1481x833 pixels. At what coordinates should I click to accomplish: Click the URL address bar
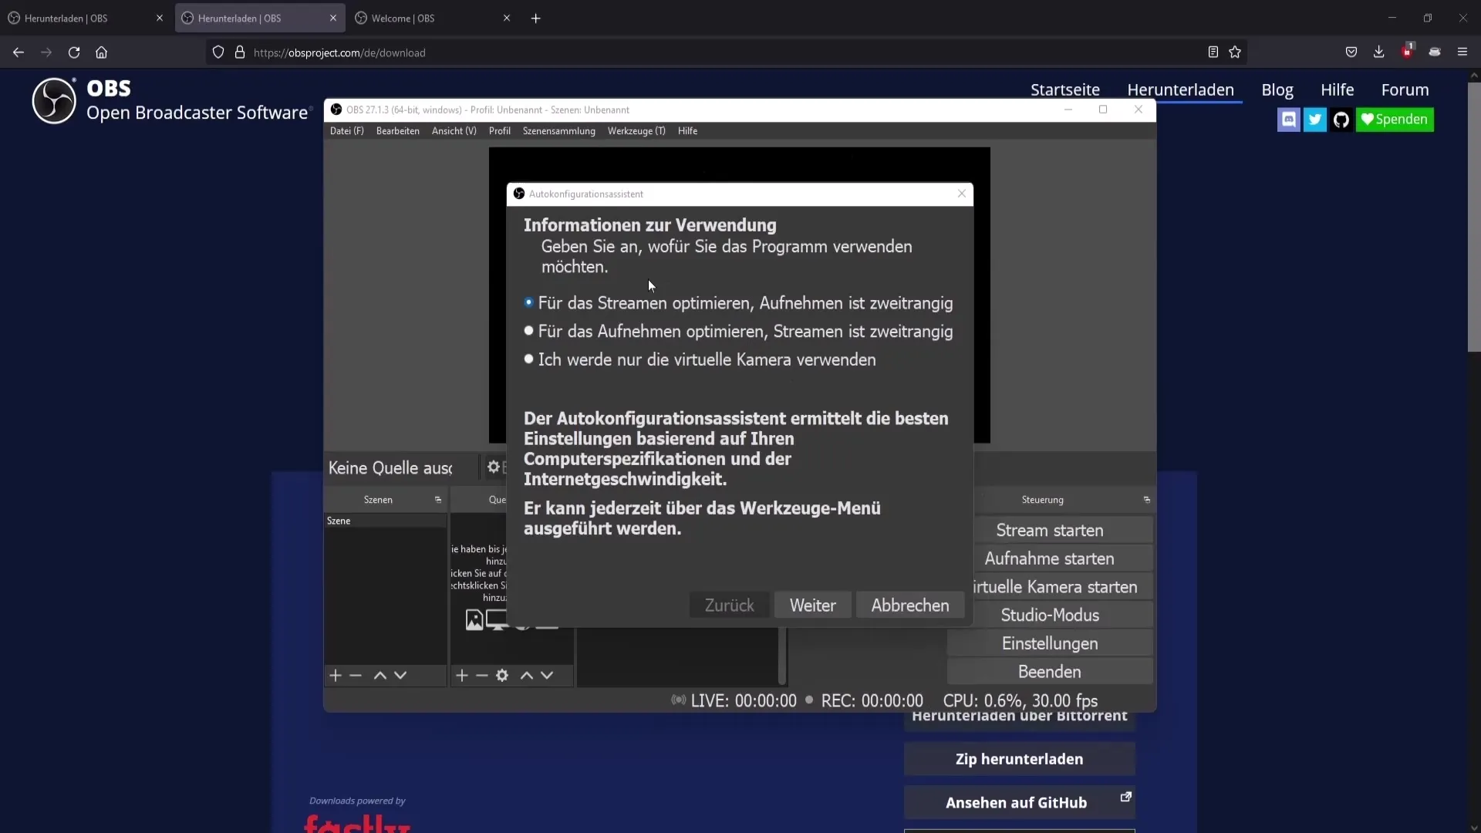tap(725, 52)
